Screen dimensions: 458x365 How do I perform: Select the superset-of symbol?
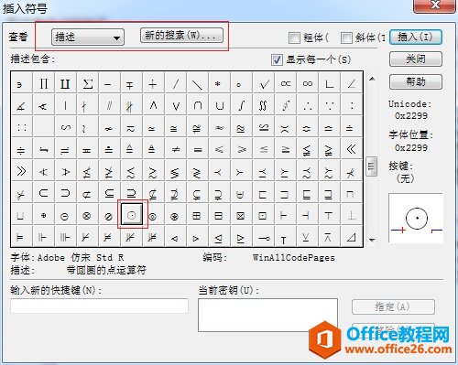tap(66, 193)
